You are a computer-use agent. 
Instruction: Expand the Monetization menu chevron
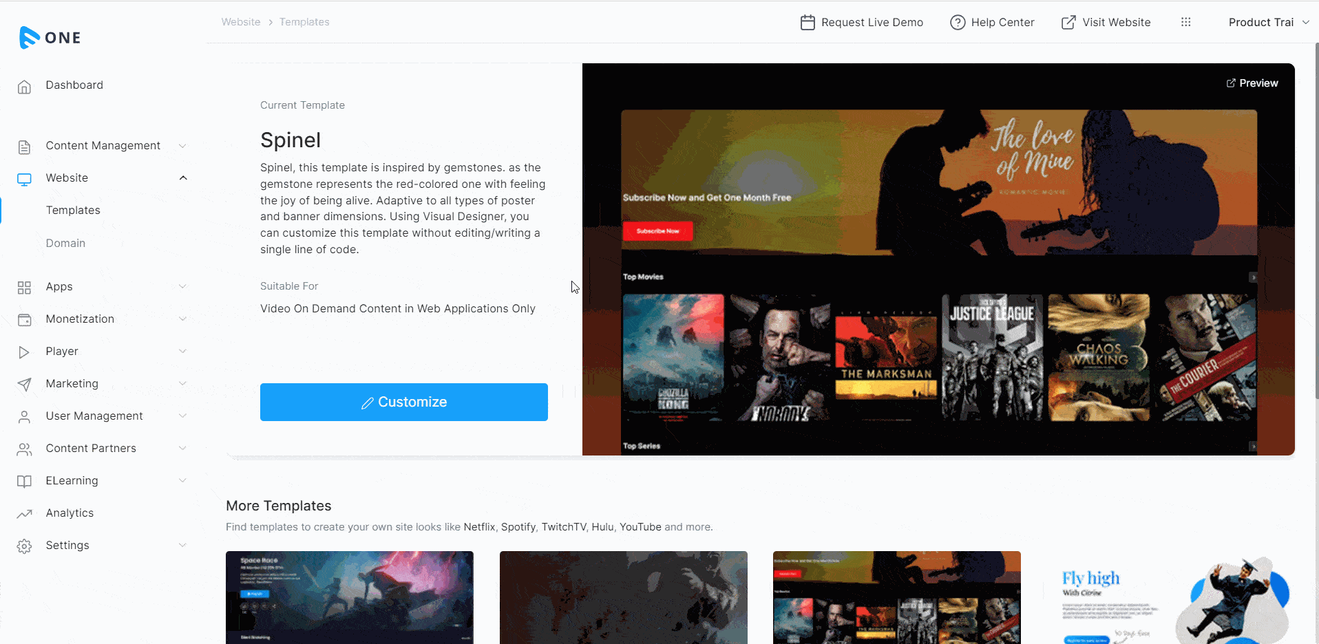(x=182, y=319)
